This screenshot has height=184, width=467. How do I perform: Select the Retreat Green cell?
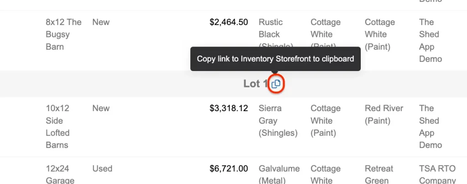(x=378, y=174)
